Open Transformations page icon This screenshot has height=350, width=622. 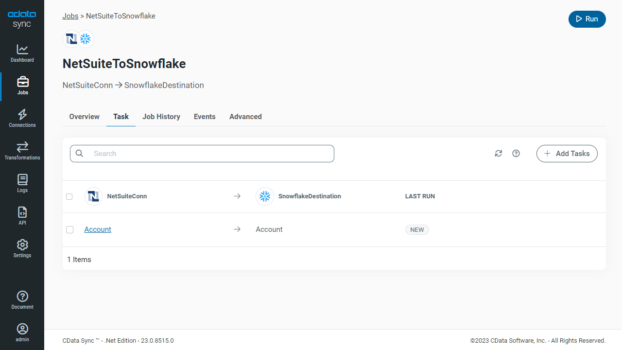coord(22,147)
